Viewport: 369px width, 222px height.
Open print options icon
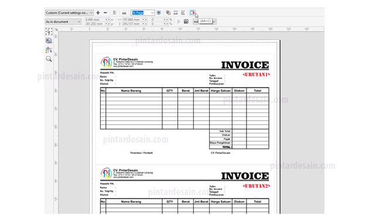tap(115, 13)
